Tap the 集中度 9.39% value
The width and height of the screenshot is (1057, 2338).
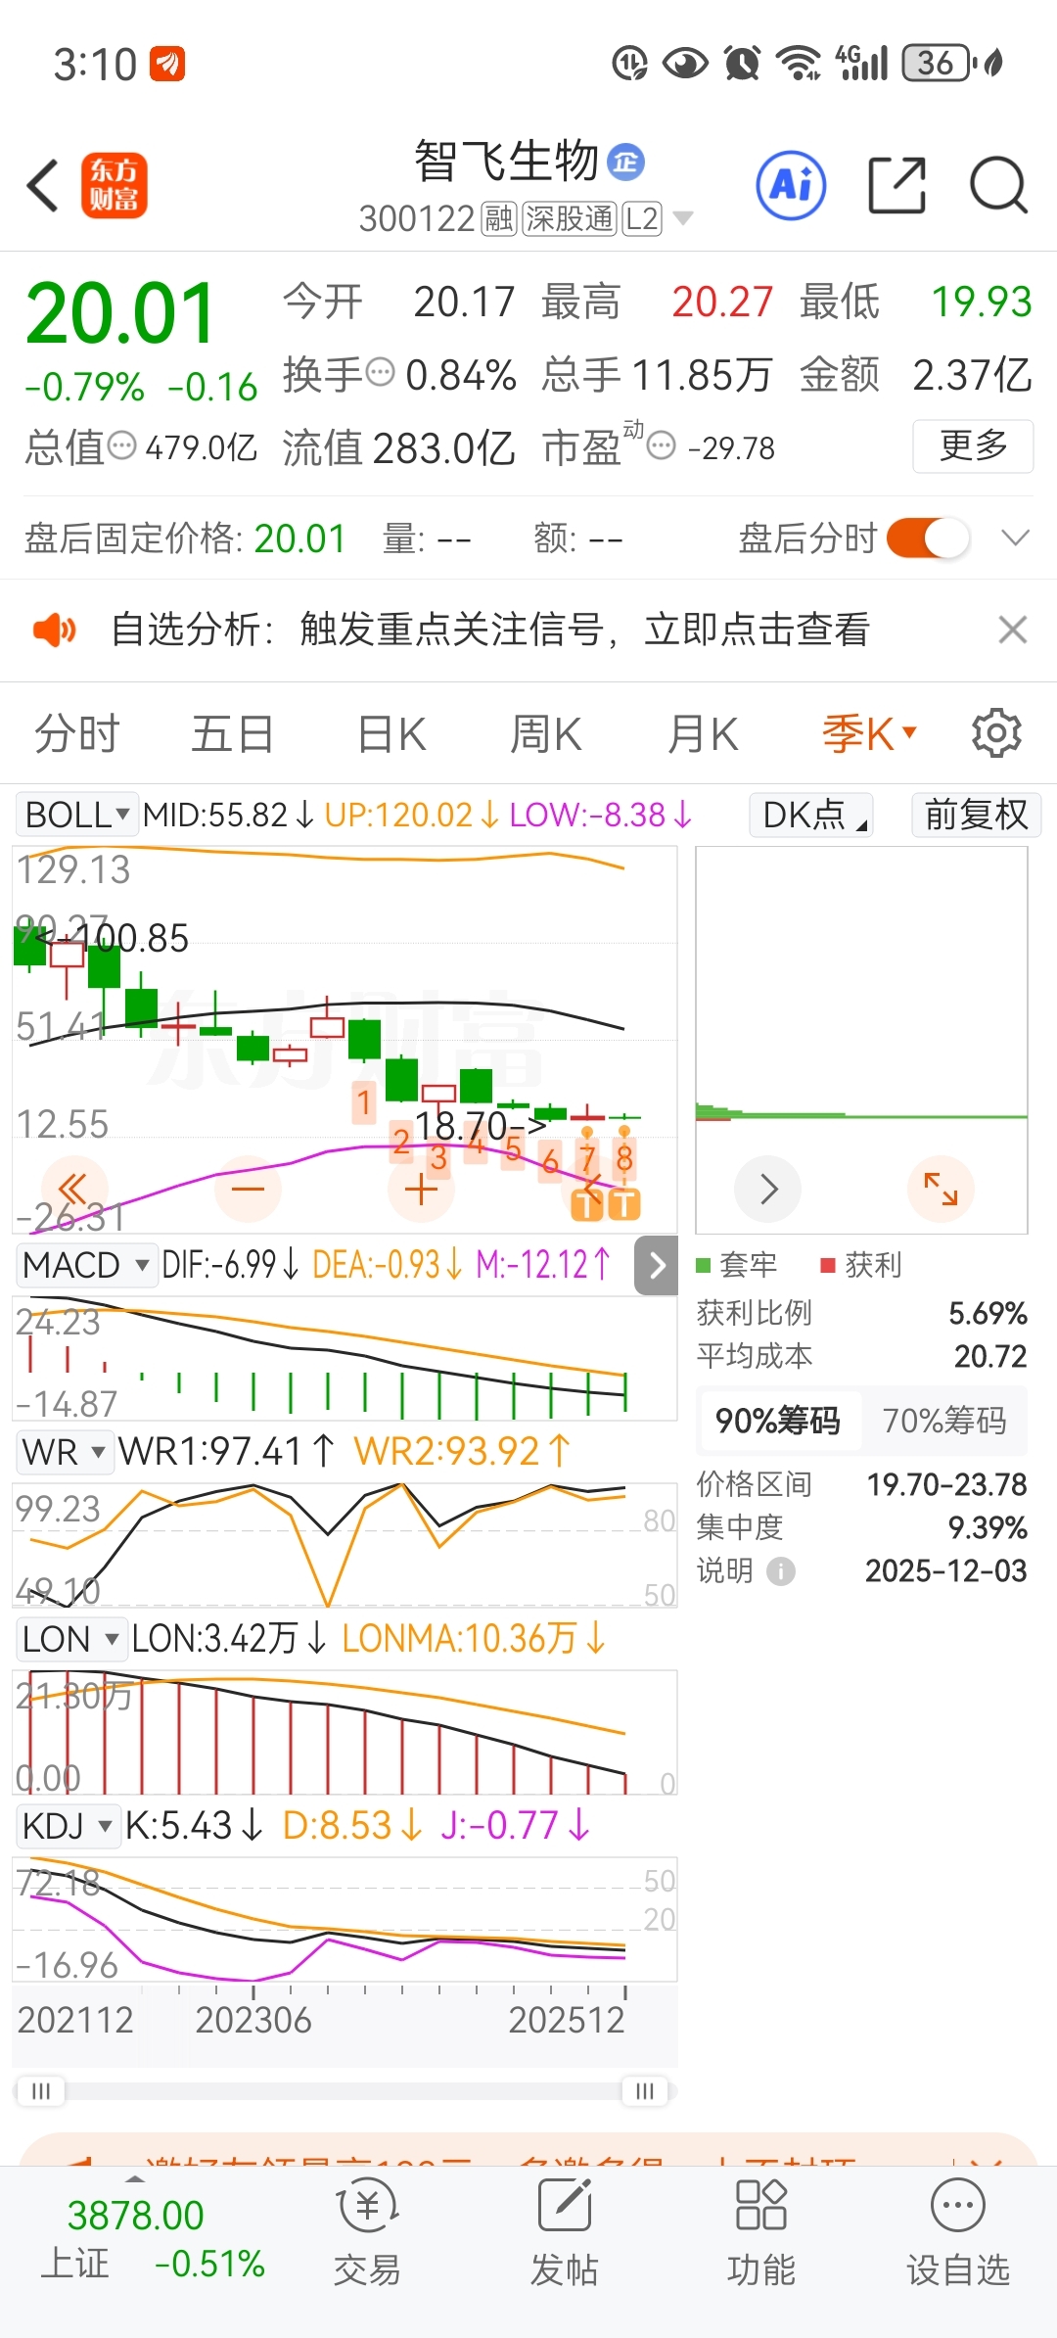988,1528
